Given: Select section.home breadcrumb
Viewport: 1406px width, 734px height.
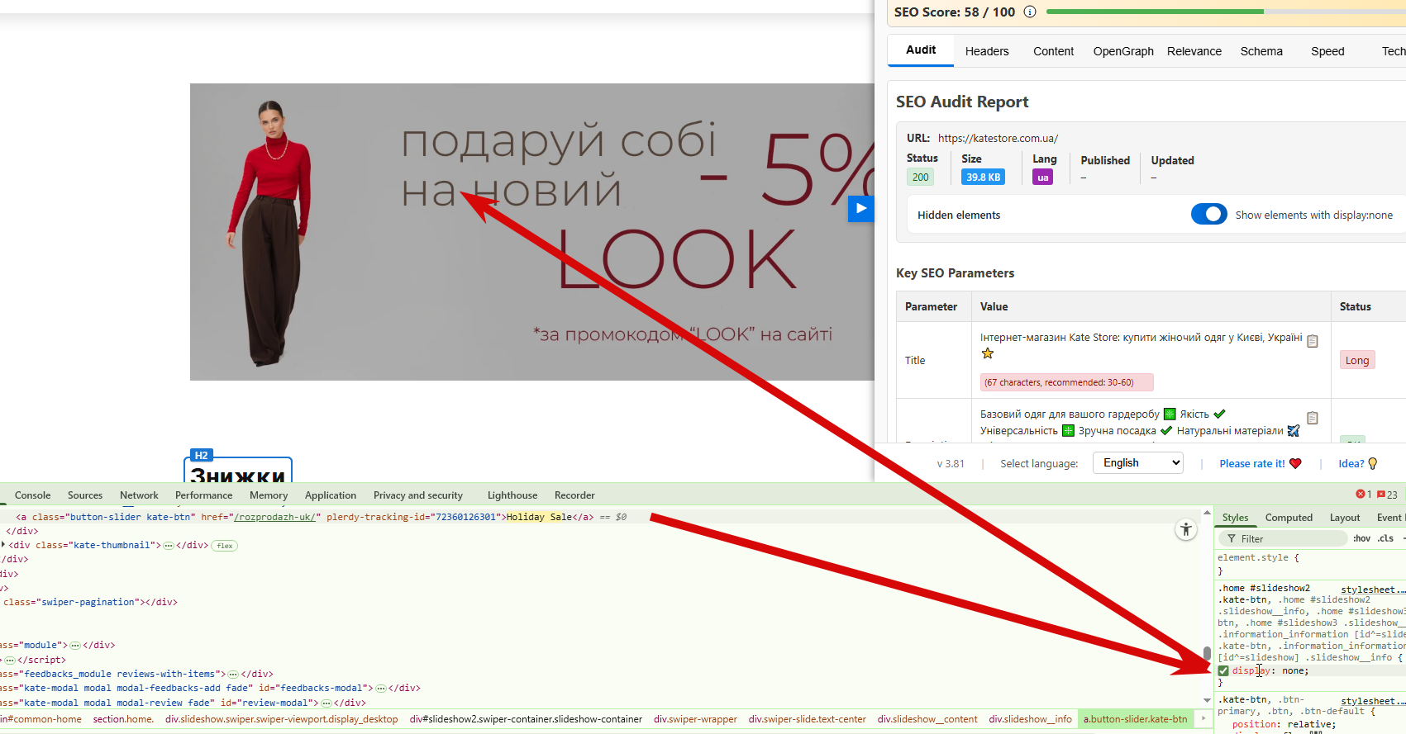Looking at the screenshot, I should pos(123,719).
